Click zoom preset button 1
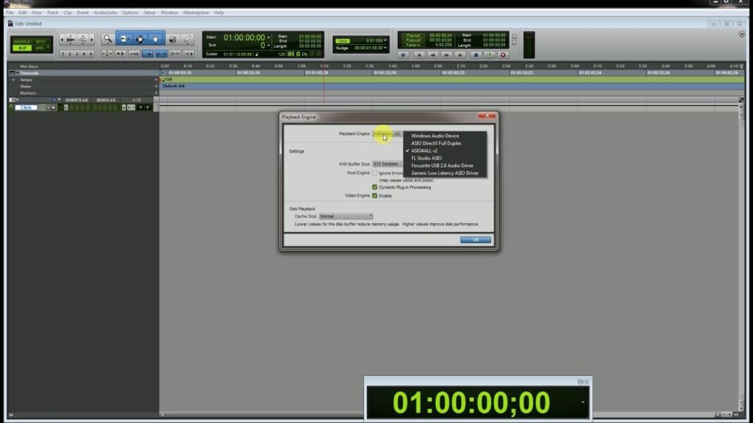The image size is (753, 423). pos(63,54)
